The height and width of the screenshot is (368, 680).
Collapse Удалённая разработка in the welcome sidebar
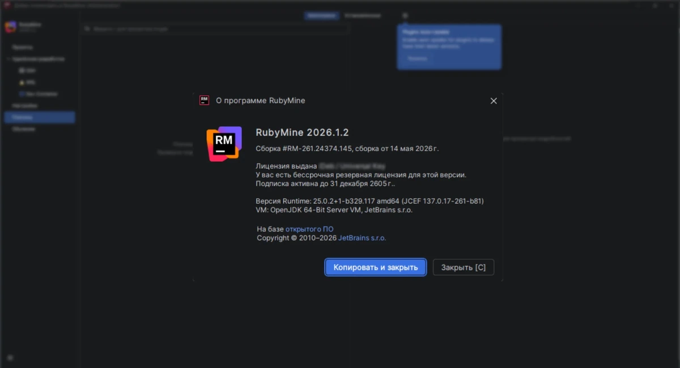(9, 59)
